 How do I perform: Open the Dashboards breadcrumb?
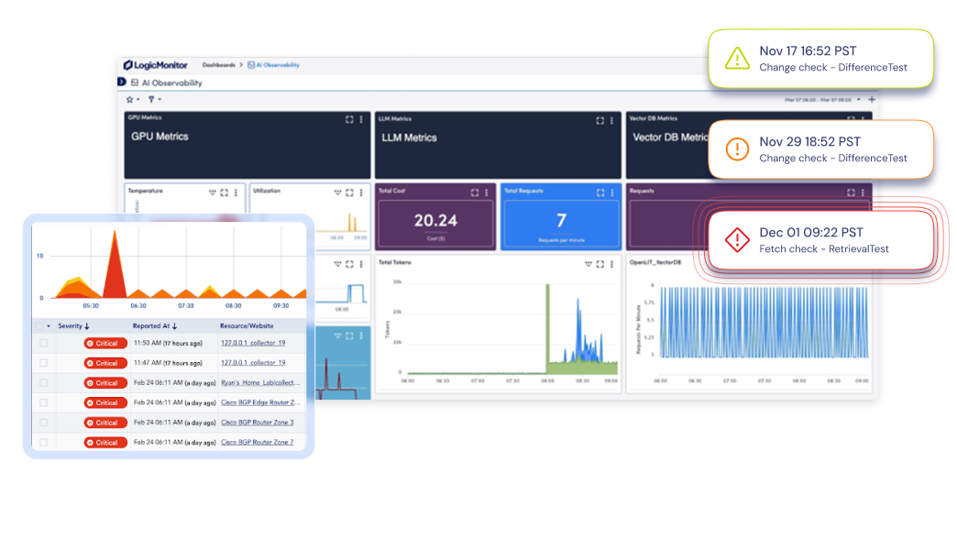(x=218, y=65)
